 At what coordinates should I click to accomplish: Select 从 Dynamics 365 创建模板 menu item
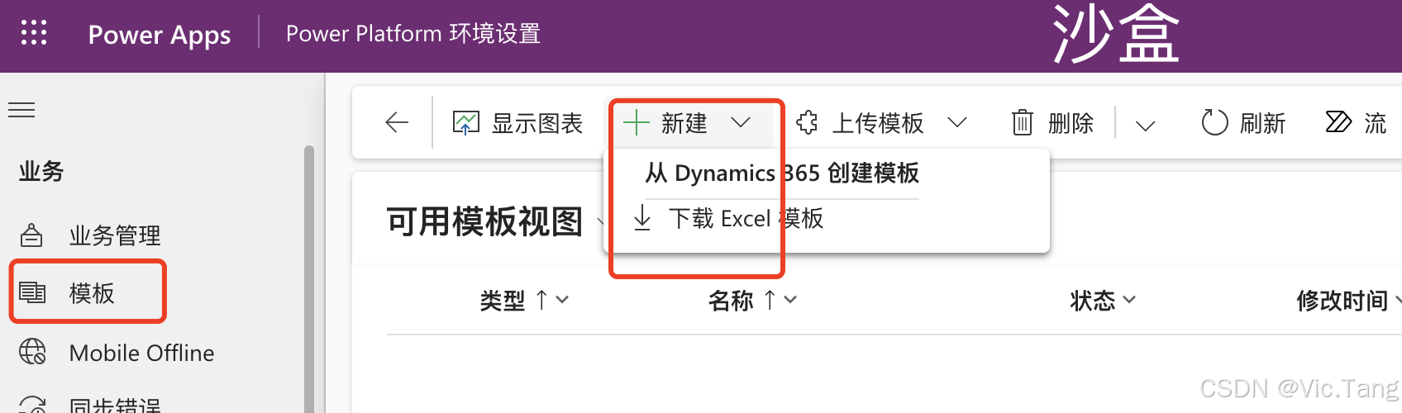pyautogui.click(x=782, y=173)
